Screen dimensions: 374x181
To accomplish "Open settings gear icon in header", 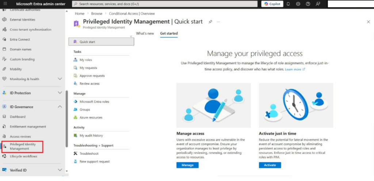I will 298,4.
